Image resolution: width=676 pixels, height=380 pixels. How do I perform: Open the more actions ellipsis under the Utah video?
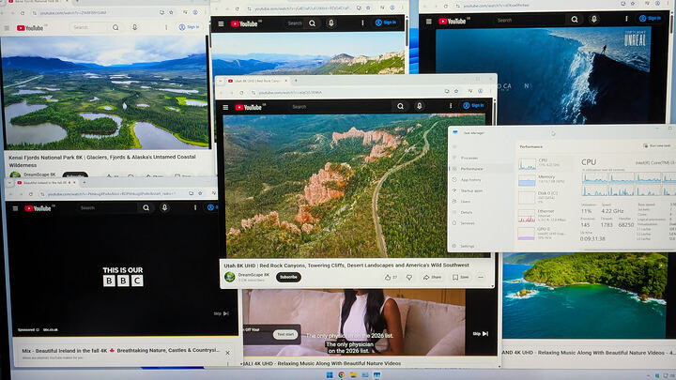[x=481, y=278]
